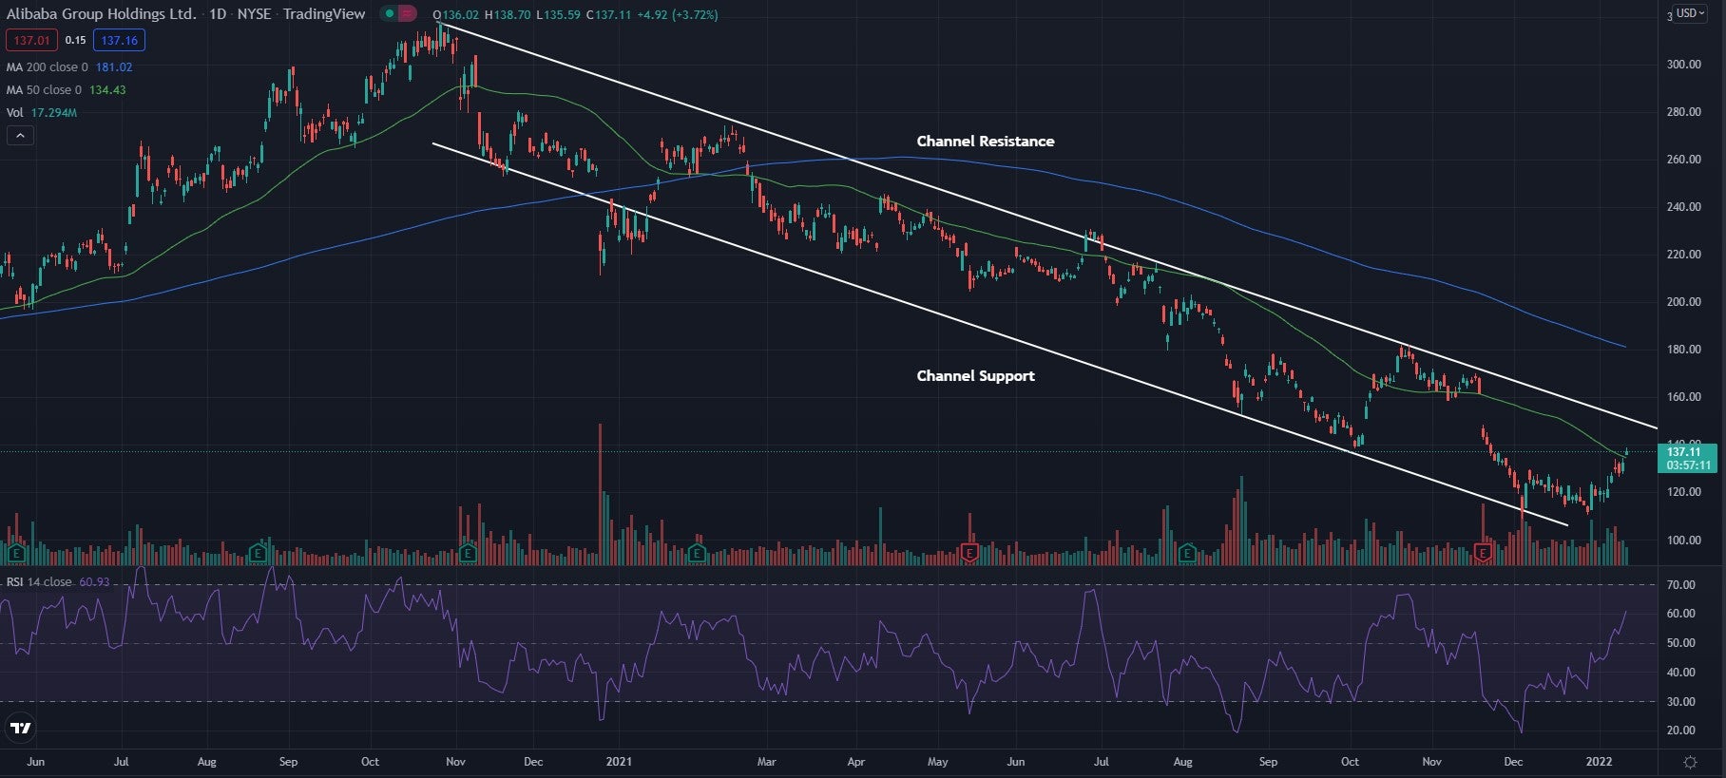
Task: Select the white upper channel resistance trendline
Action: pos(1045,224)
